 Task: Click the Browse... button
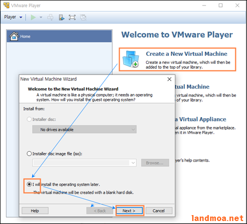pos(155,163)
